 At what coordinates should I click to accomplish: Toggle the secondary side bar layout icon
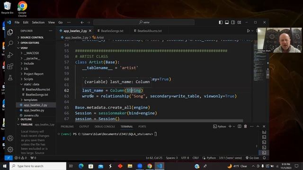pyautogui.click(x=233, y=22)
